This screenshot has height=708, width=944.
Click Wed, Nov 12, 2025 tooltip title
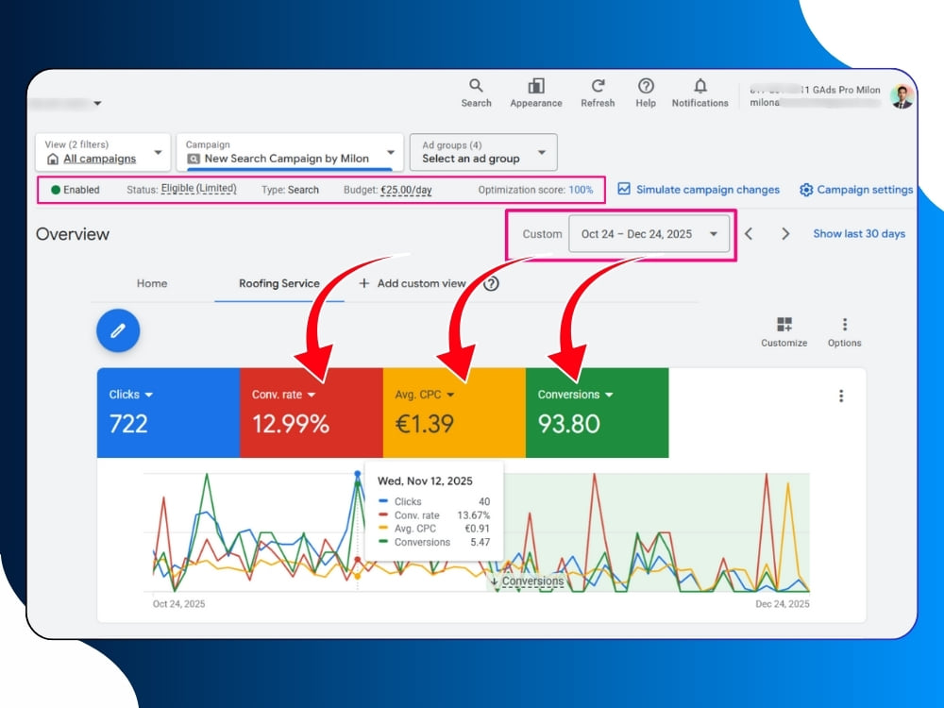click(425, 481)
